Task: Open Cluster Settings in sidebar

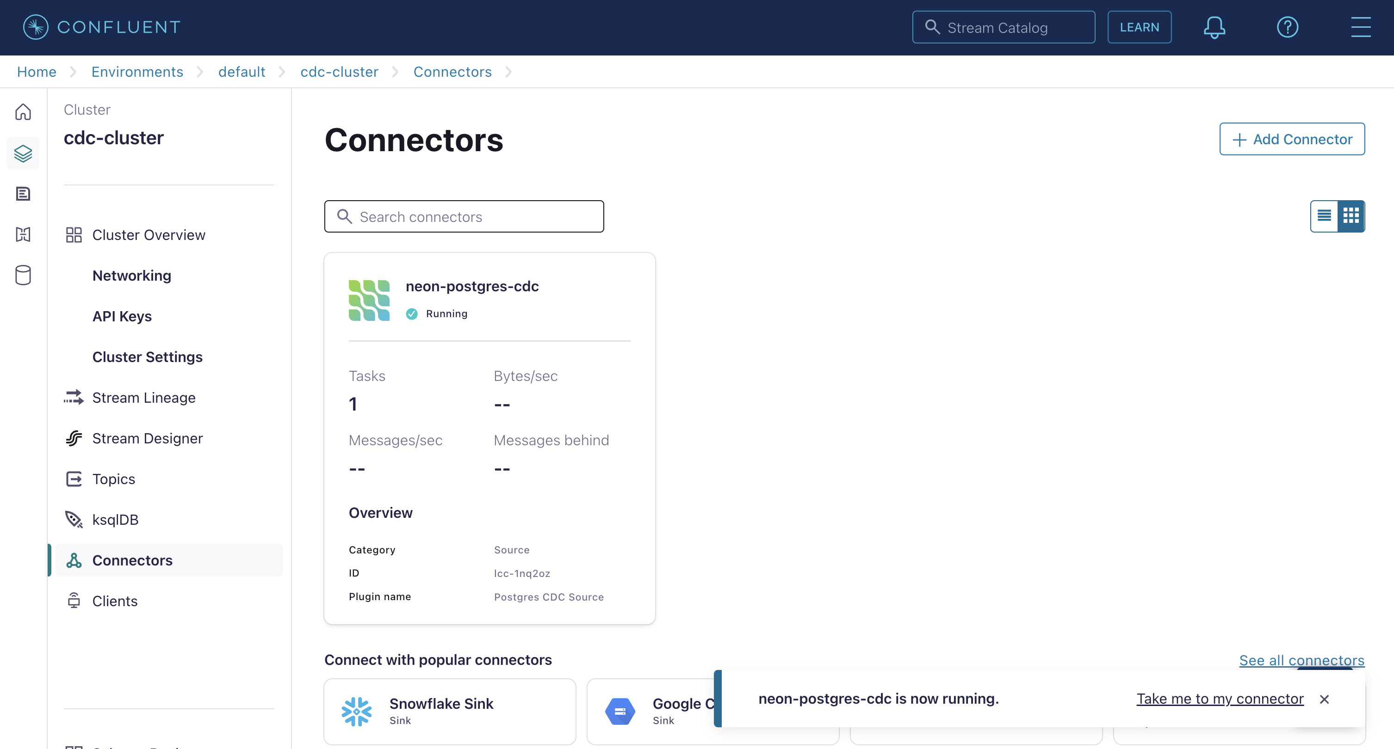Action: point(147,357)
